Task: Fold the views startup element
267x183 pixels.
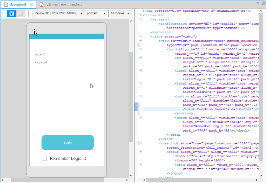Action: point(140,36)
